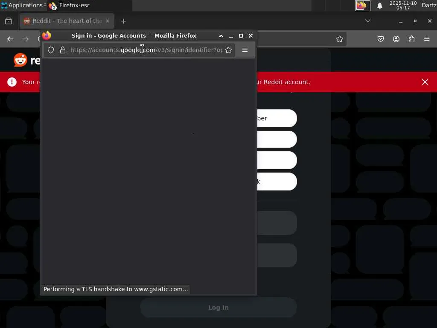Screen dimensions: 437x328
Task: Click the date and time clock
Action: pyautogui.click(x=403, y=5)
